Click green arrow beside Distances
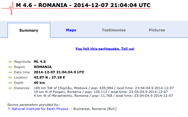This screenshot has width=188, height=117. [10, 88]
